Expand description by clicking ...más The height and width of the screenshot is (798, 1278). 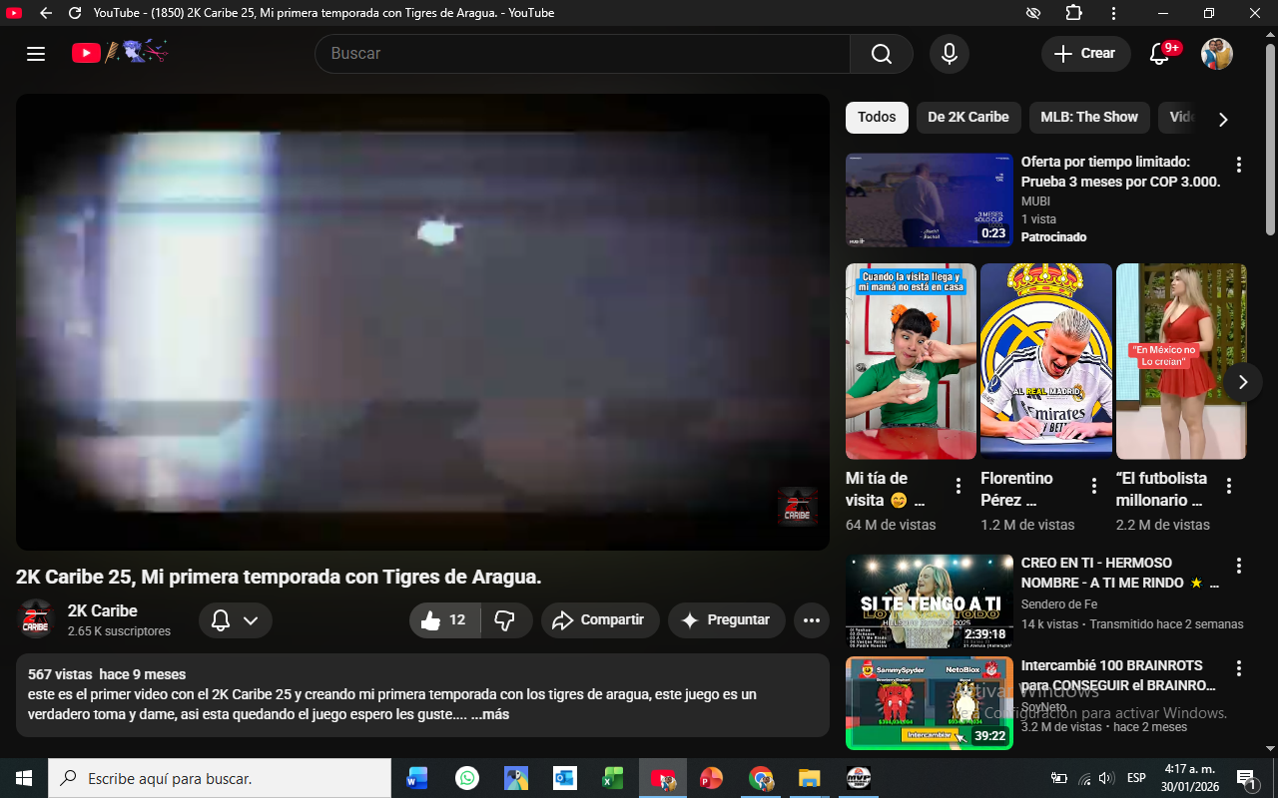(x=490, y=714)
